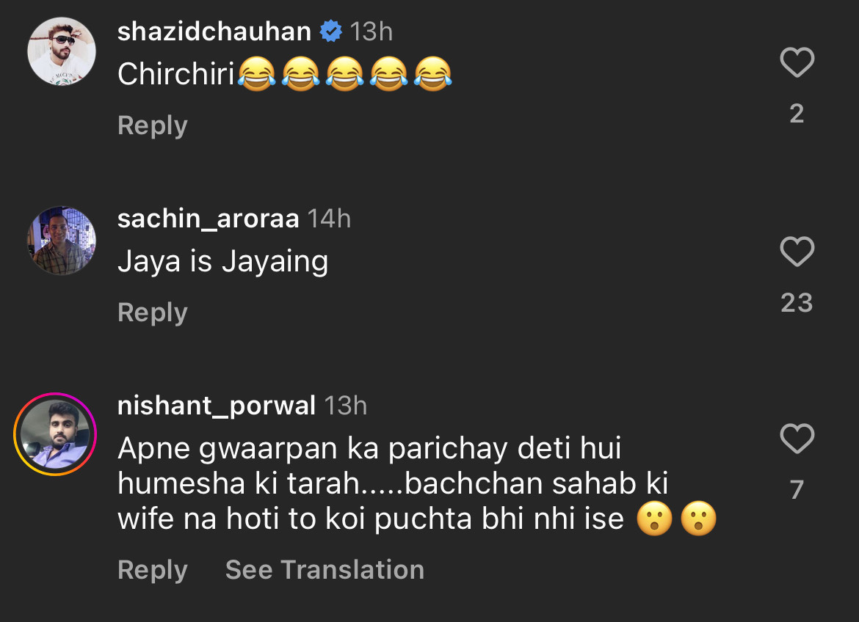This screenshot has width=859, height=622.
Task: Click shazidchauhan's blue verified badge
Action: coord(331,32)
